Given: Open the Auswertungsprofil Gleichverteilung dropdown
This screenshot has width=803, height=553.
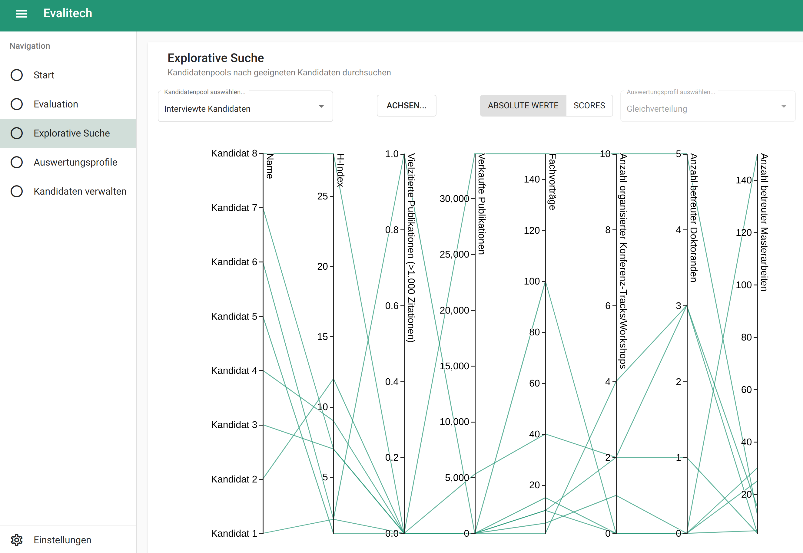Looking at the screenshot, I should tap(708, 107).
